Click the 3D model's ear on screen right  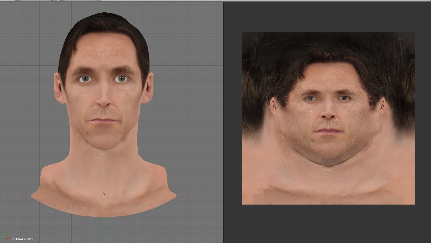click(149, 88)
